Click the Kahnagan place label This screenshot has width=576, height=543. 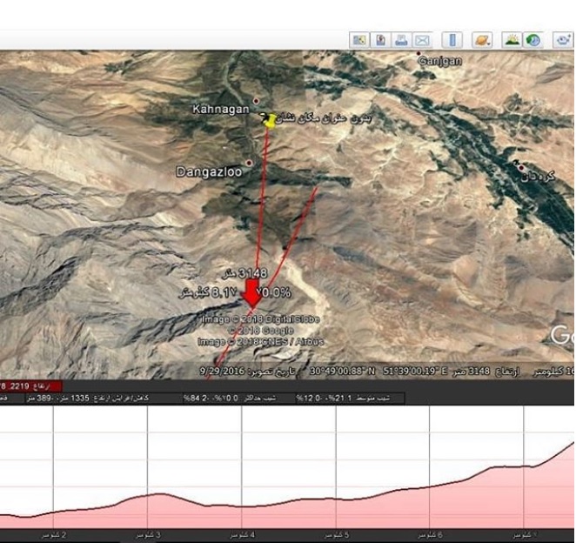pyautogui.click(x=221, y=109)
